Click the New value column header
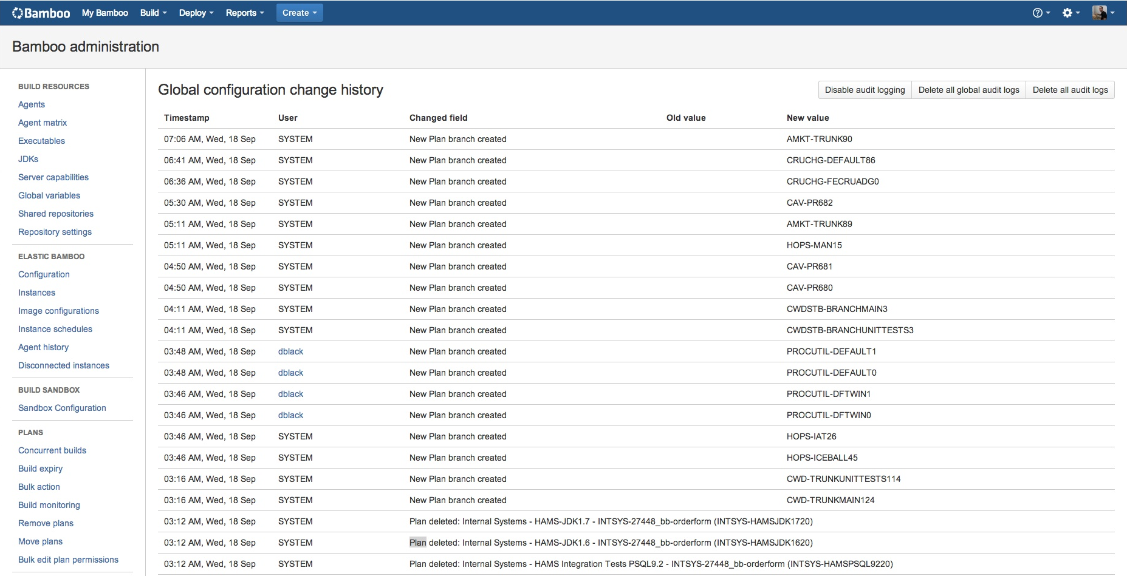 tap(808, 118)
